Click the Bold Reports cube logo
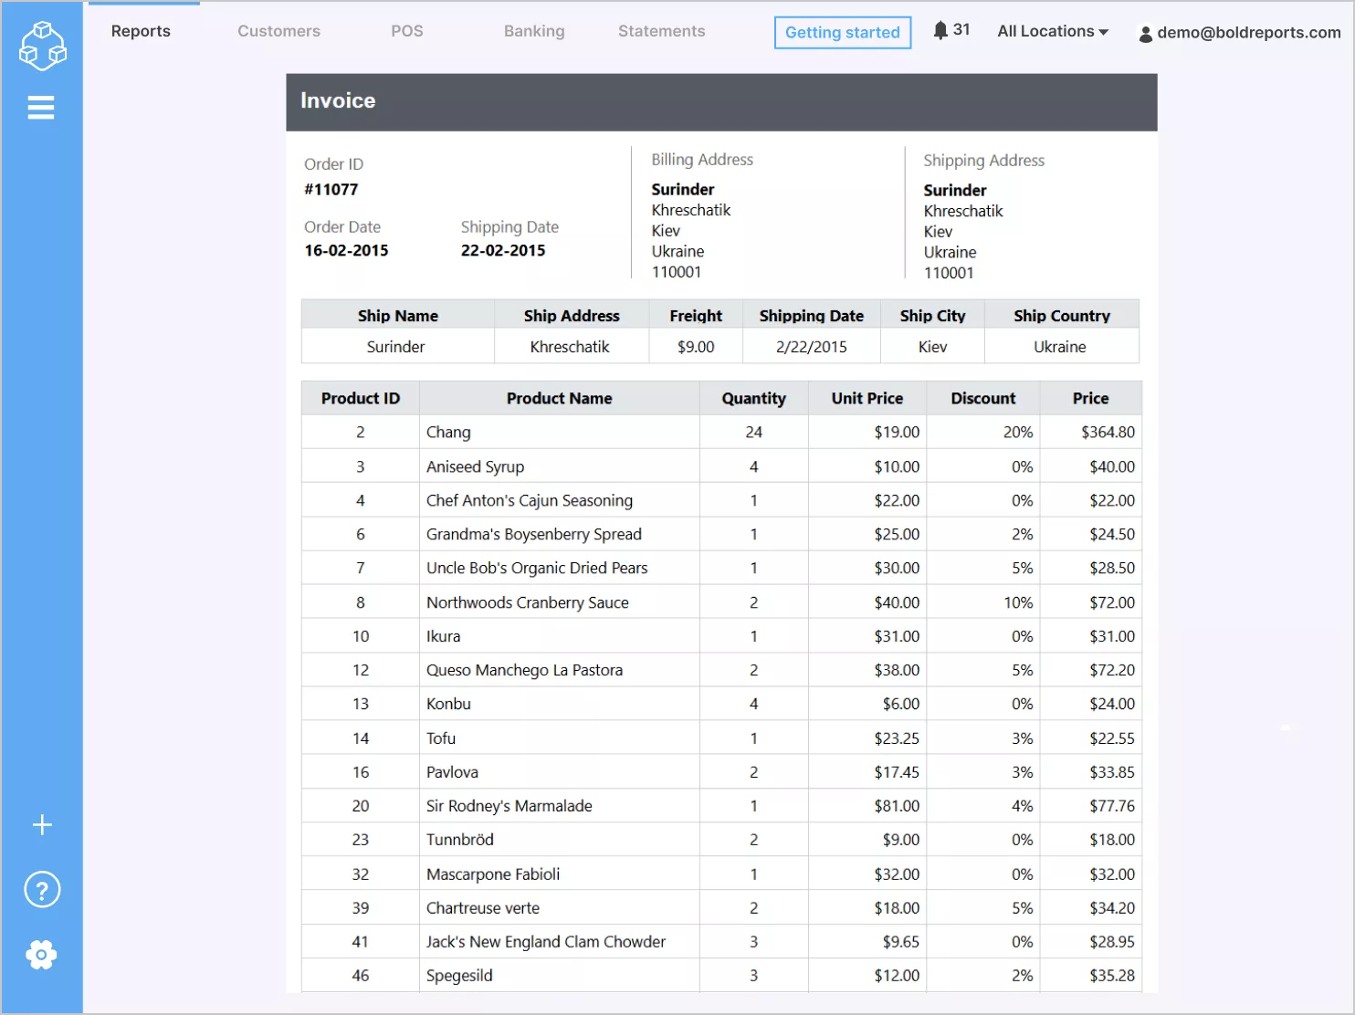This screenshot has width=1355, height=1015. 42,46
